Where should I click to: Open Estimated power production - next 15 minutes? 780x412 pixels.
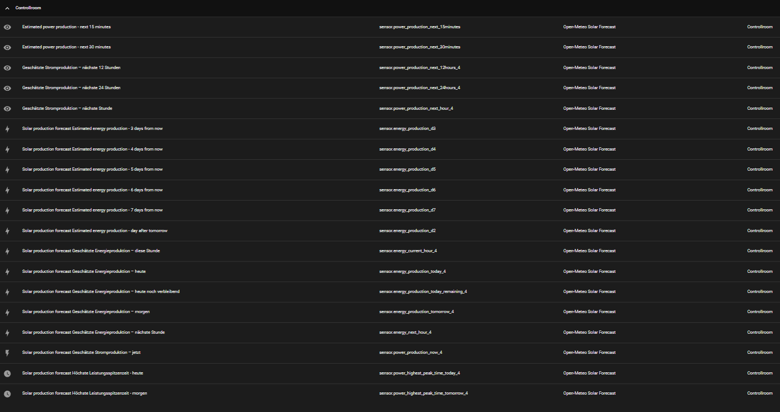[x=66, y=27]
